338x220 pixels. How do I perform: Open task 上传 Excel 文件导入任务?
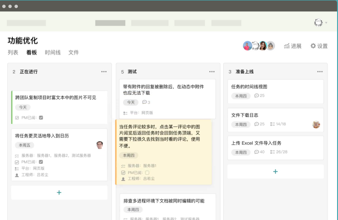click(256, 143)
